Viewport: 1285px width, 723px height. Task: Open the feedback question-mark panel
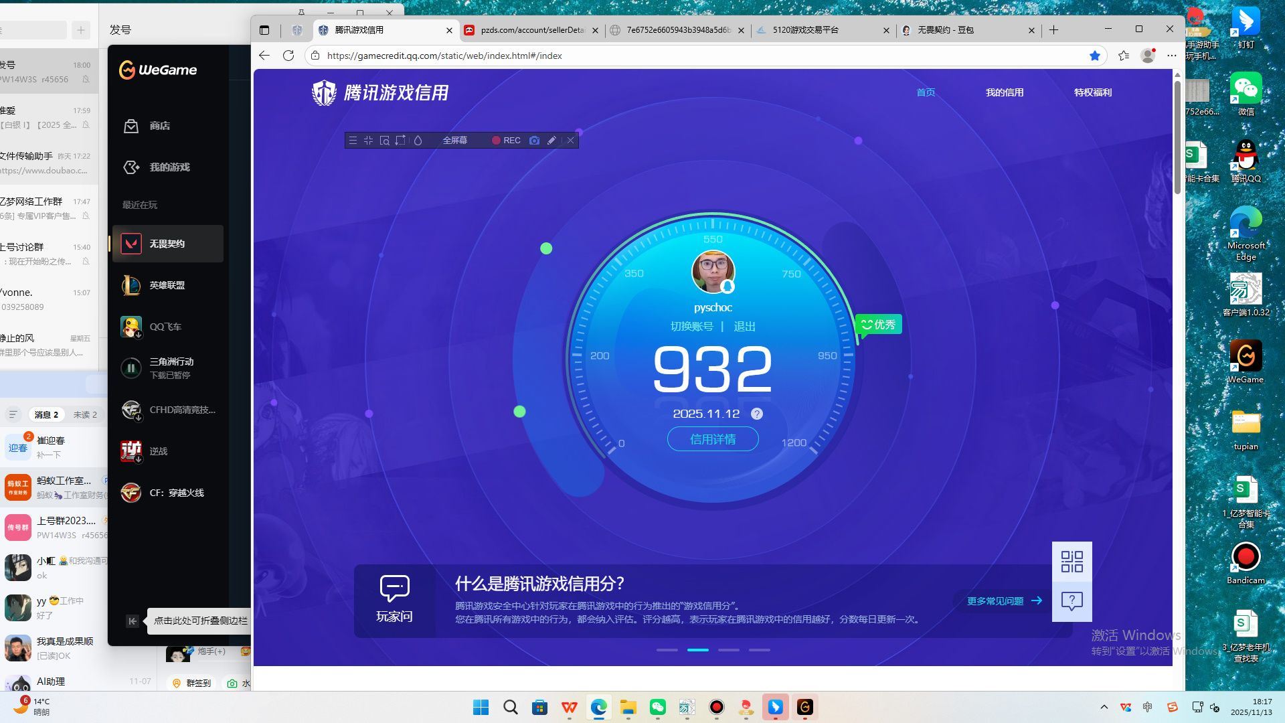[1072, 600]
